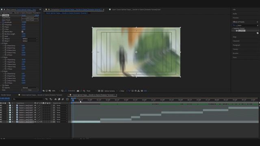Open the Active Camera dropdown
Screen dimensions: 260x146
(111, 91)
